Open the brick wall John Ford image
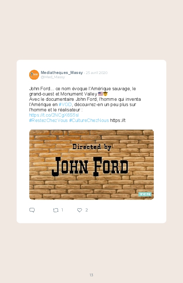 [x=91, y=165]
